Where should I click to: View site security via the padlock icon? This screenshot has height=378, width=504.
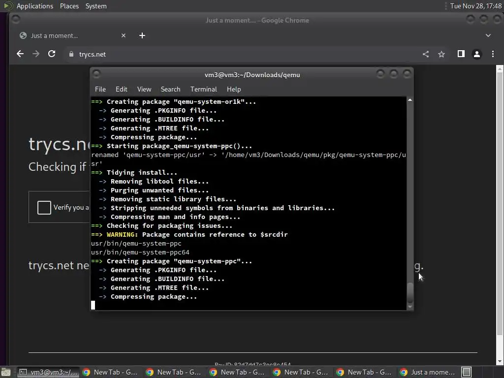[x=71, y=54]
